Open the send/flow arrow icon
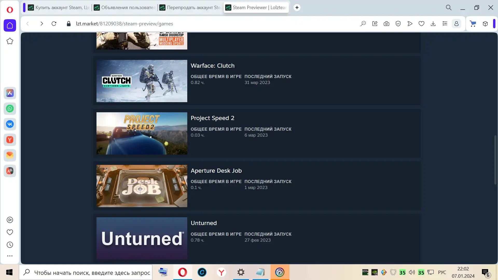 point(410,24)
